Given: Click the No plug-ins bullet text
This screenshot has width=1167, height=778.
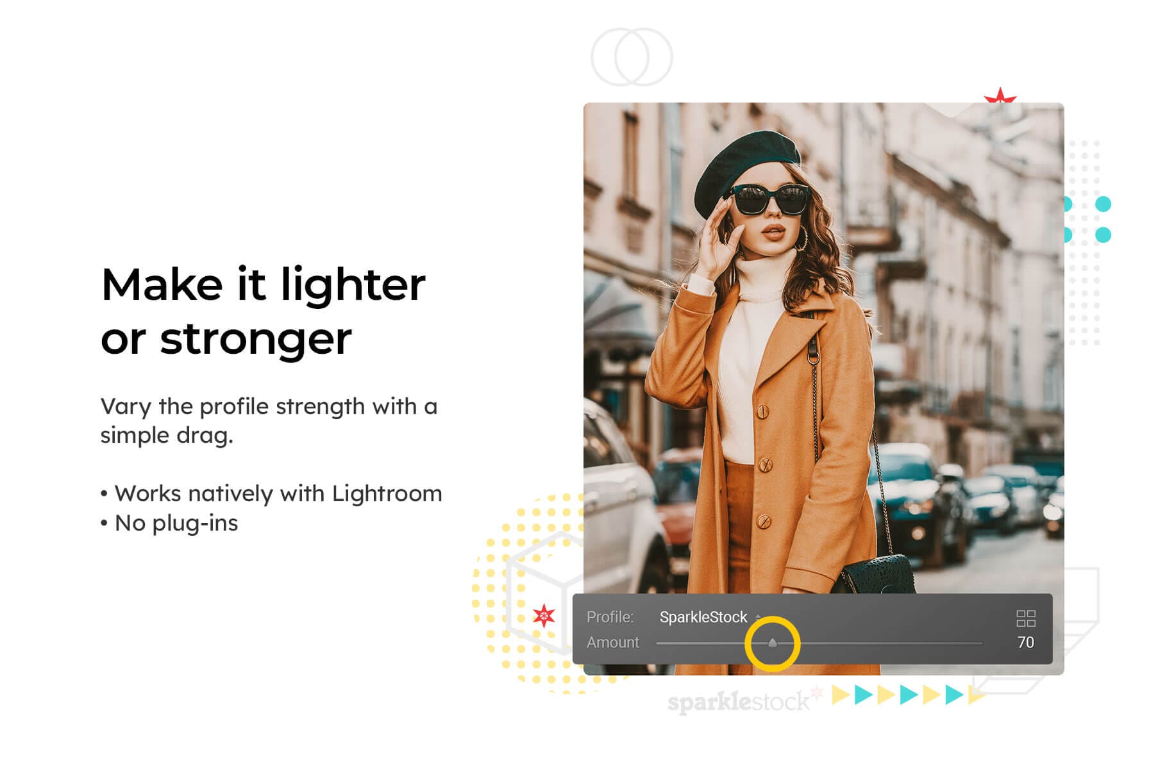Looking at the screenshot, I should [x=176, y=524].
